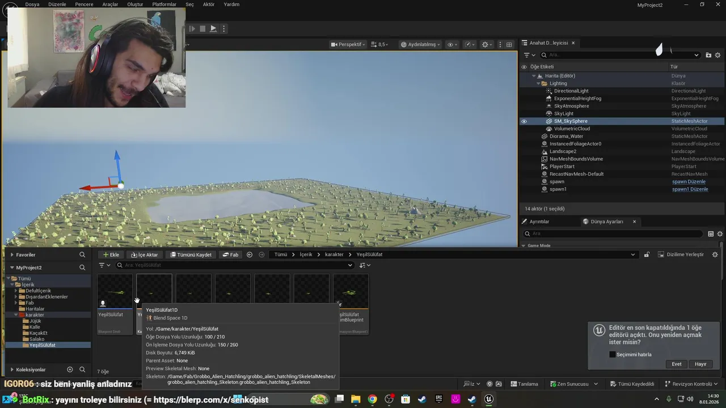Add new collection plus icon

pos(70,369)
